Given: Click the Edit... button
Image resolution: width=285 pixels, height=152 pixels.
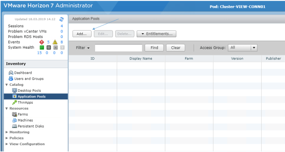Looking at the screenshot, I should [x=103, y=34].
